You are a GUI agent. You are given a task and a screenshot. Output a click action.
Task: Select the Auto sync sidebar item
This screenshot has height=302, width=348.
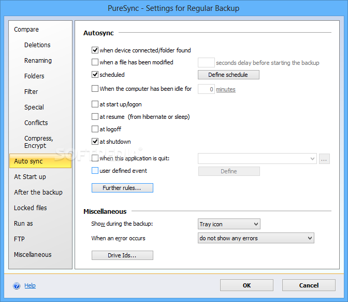tap(40, 161)
